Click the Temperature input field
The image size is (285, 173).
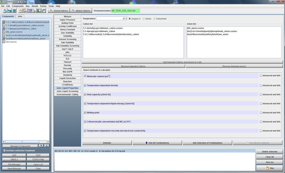pos(112,18)
